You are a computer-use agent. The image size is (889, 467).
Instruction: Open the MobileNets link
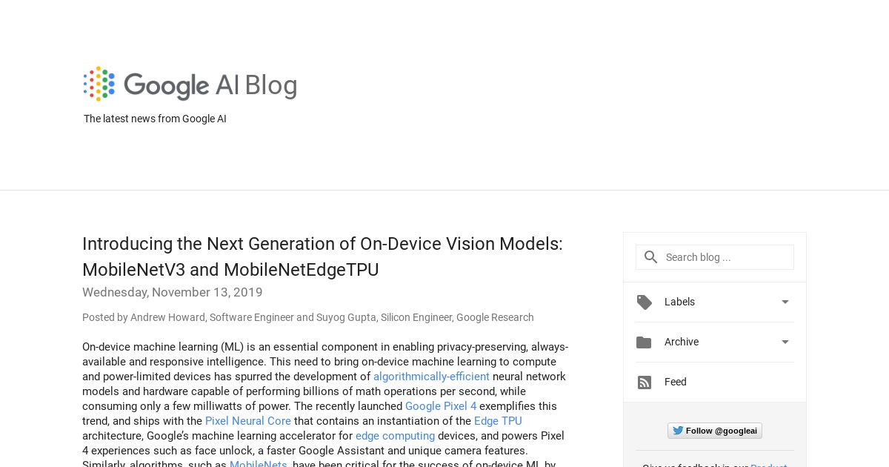tap(259, 465)
